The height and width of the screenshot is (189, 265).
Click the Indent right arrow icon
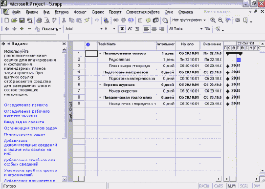14,29
